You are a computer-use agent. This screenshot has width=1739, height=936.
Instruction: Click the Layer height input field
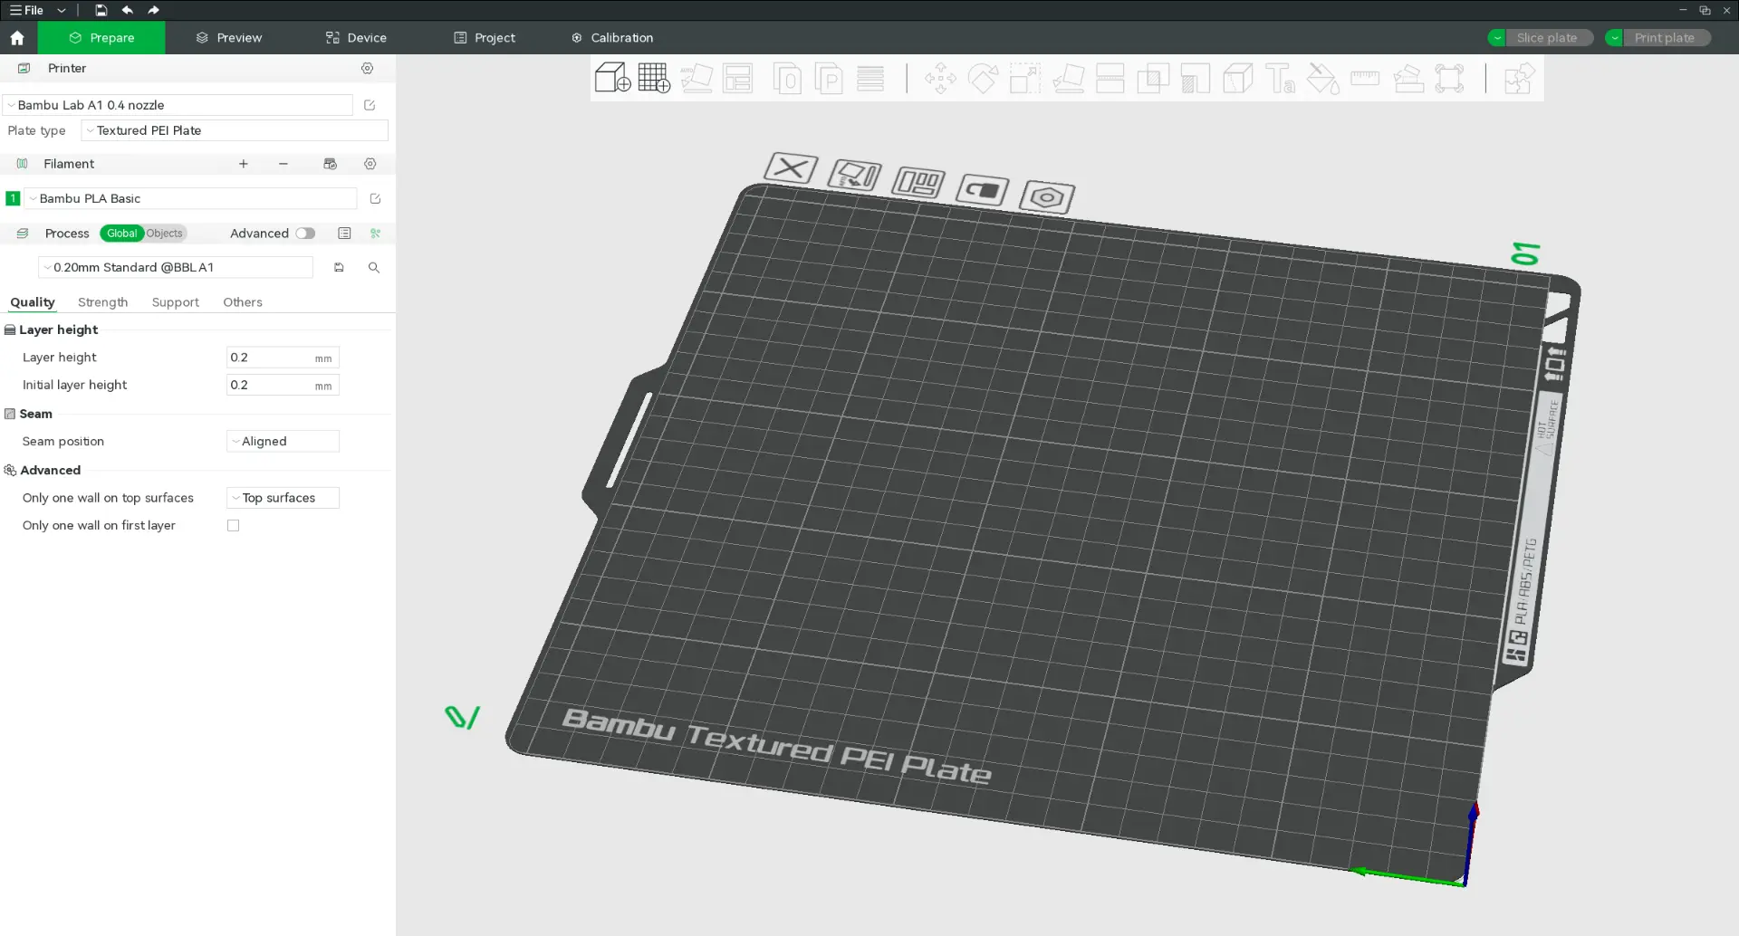(270, 358)
